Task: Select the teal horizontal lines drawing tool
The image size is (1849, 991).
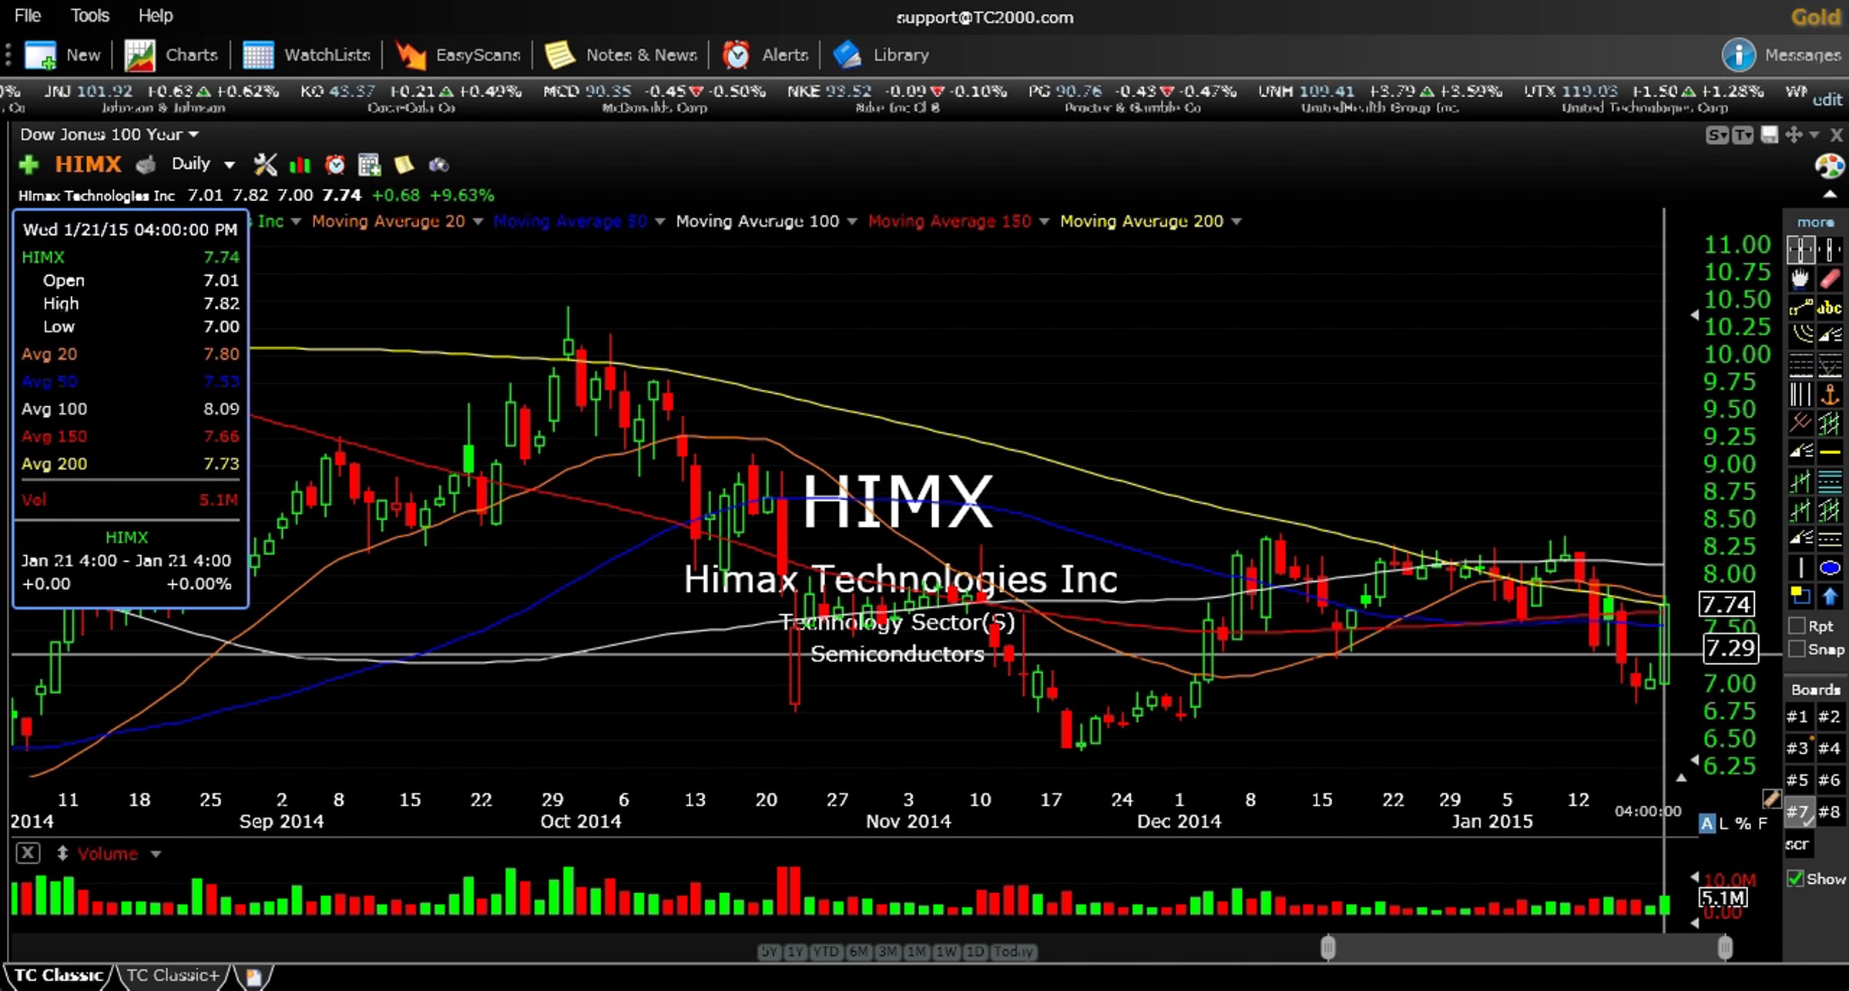Action: pos(1831,482)
